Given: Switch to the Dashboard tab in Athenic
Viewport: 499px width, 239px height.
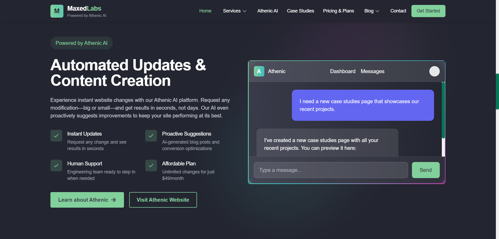Looking at the screenshot, I should pos(343,71).
